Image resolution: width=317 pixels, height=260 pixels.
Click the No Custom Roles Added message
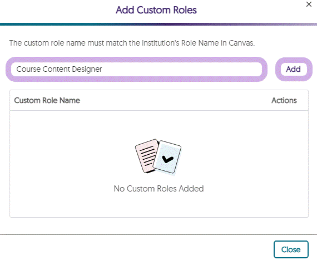pyautogui.click(x=158, y=189)
